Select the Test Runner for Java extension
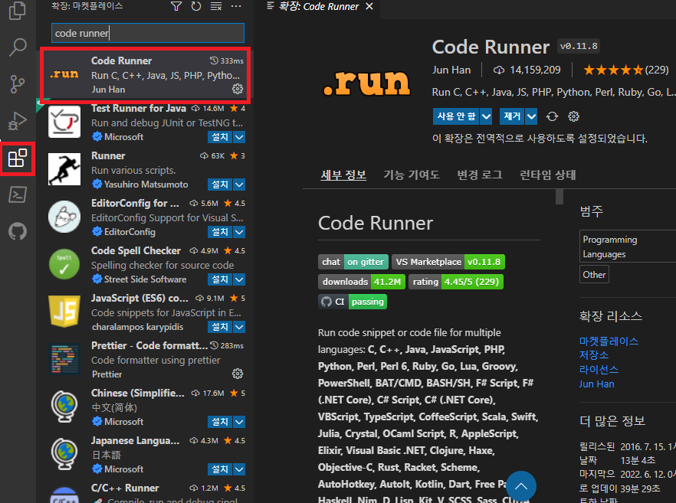676x503 pixels. pyautogui.click(x=146, y=122)
